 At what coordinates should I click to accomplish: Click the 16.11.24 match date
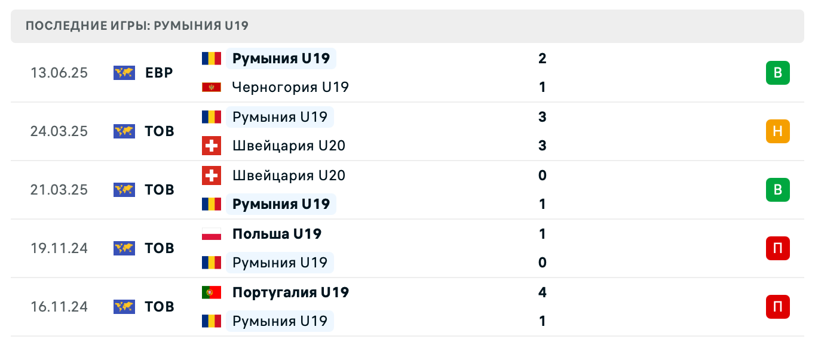tap(59, 307)
